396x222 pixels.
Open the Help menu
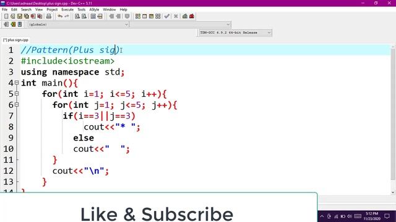coord(124,10)
